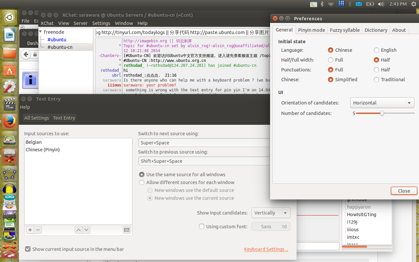The image size is (419, 262).
Task: Click the Text Entry breadcrumb button
Action: 64,118
